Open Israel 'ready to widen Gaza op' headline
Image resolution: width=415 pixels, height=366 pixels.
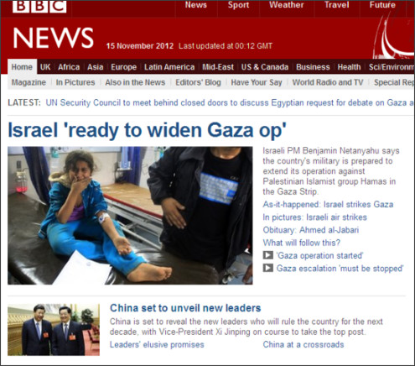(x=147, y=131)
